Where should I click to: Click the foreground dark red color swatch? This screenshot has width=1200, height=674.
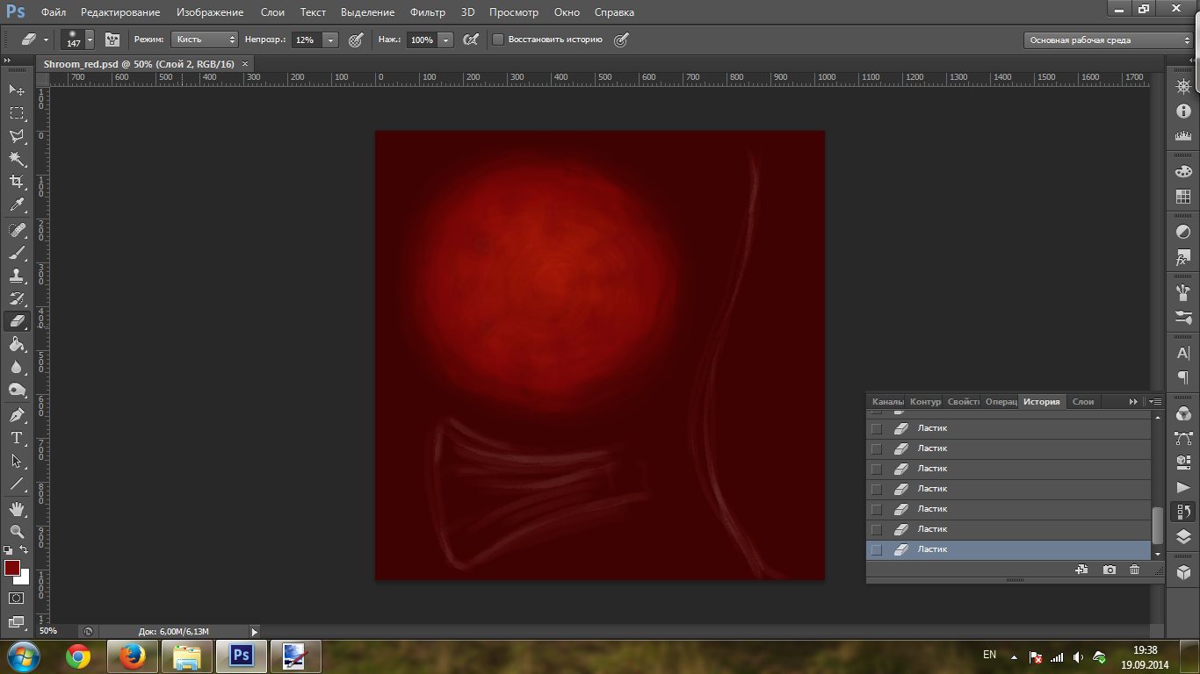coord(12,568)
